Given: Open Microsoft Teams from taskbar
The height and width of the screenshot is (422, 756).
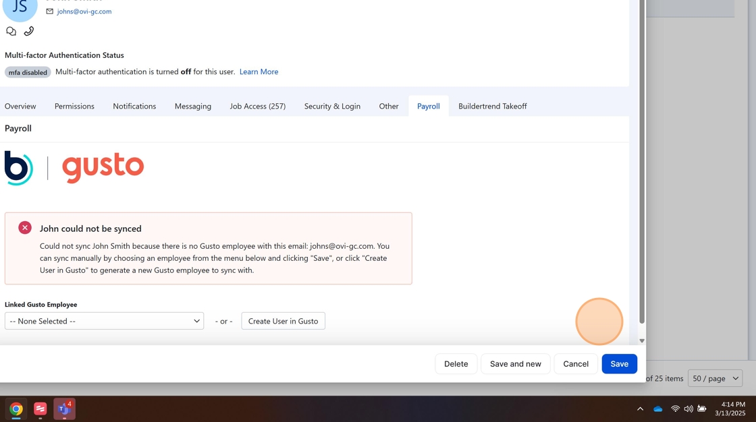Looking at the screenshot, I should pyautogui.click(x=64, y=409).
